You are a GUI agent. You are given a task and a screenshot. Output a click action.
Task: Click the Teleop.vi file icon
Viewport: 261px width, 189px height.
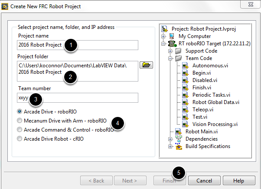coord(185,110)
